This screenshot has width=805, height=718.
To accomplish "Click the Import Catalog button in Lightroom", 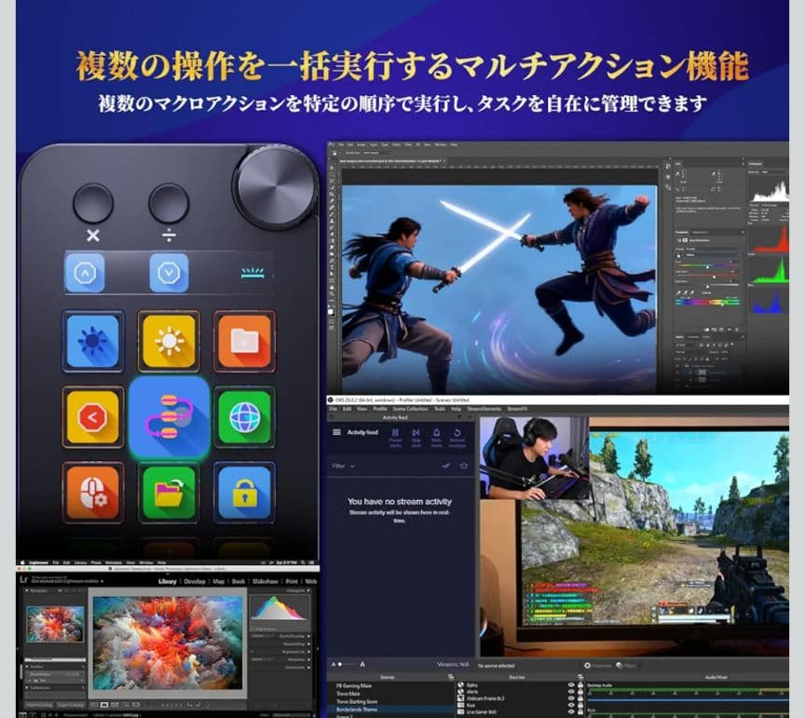I will click(x=39, y=705).
